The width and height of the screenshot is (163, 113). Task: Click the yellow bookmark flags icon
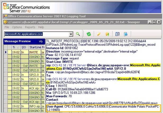point(107,34)
